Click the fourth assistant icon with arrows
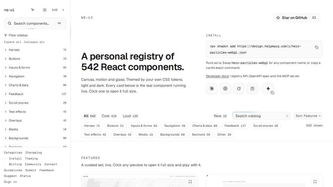The height and width of the screenshot is (187, 333). (x=252, y=89)
